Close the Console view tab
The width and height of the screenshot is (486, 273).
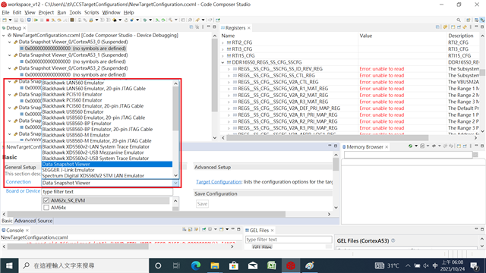[x=27, y=231]
